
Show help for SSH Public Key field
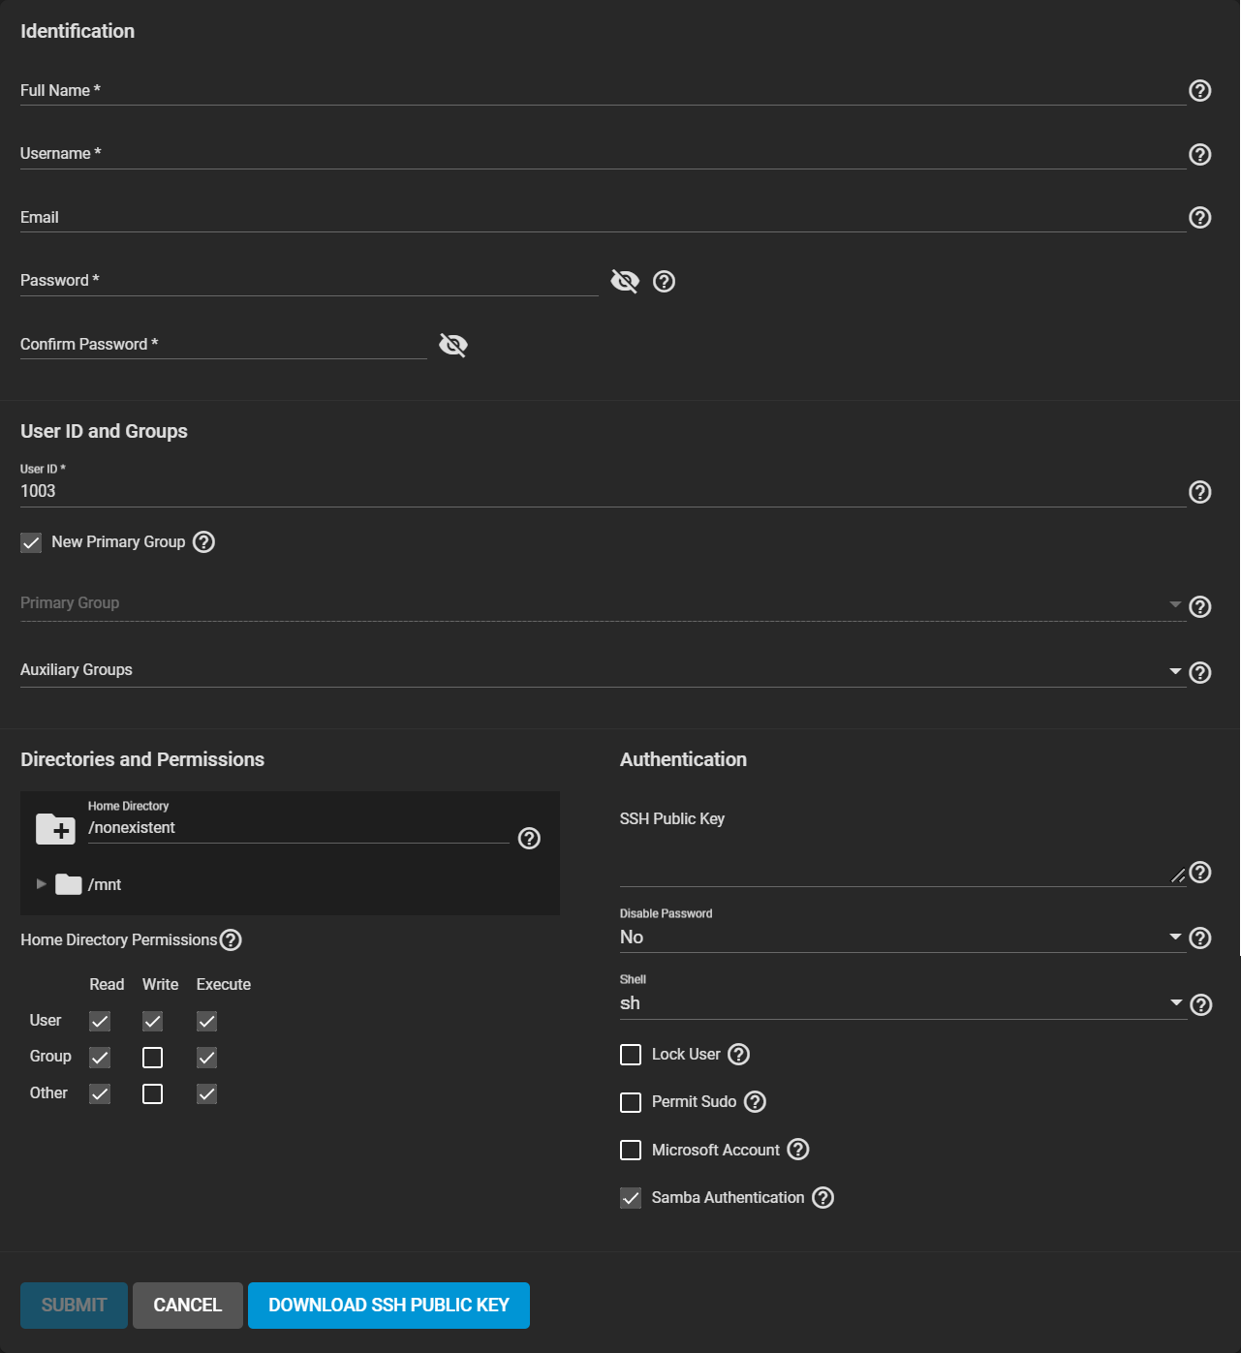[1199, 873]
